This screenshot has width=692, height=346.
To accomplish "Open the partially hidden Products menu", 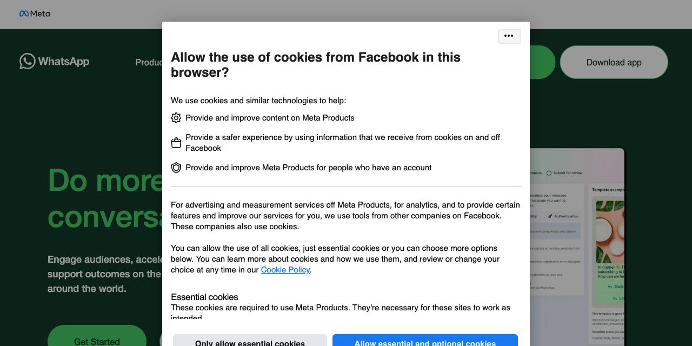I will click(x=149, y=62).
